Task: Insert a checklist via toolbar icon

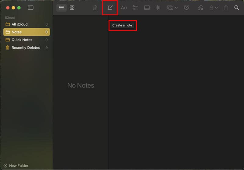Action: [135, 8]
